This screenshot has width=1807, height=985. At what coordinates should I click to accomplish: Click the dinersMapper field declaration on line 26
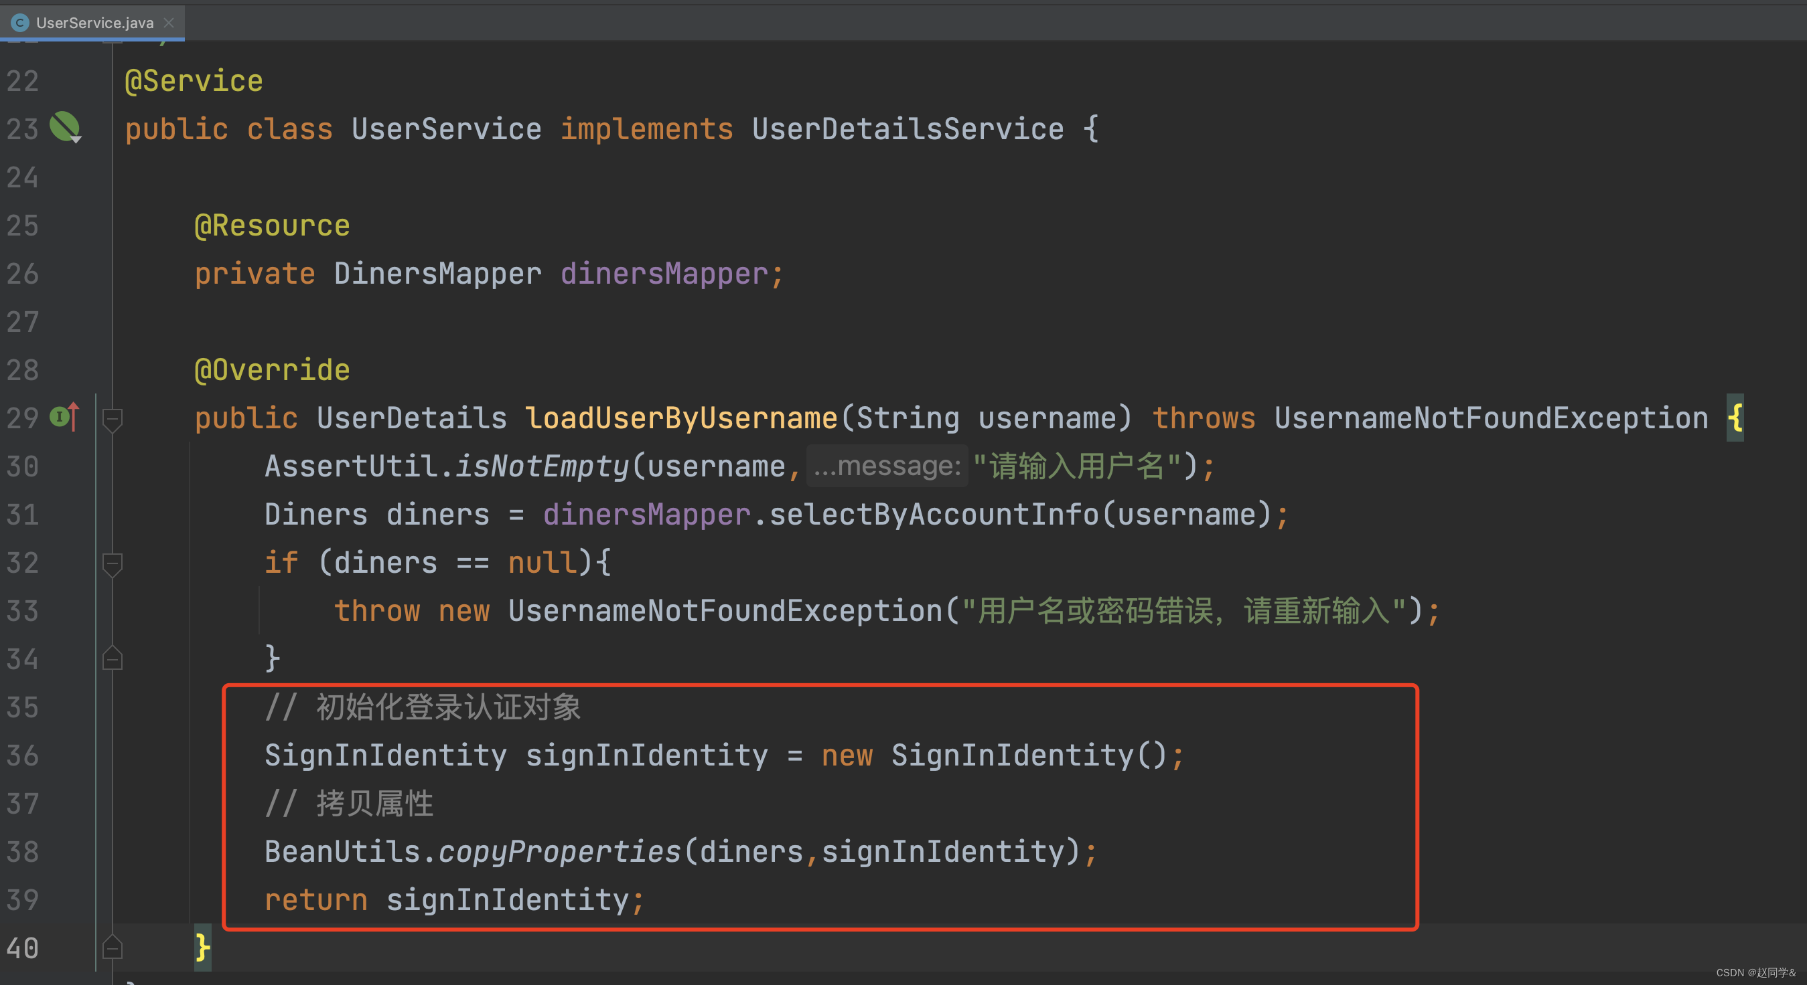664,274
